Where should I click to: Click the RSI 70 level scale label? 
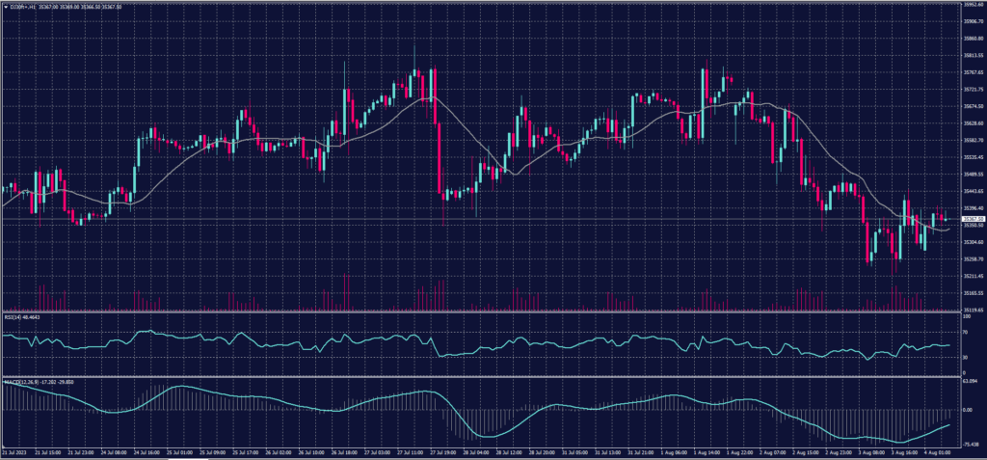pos(966,331)
